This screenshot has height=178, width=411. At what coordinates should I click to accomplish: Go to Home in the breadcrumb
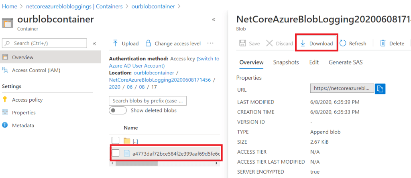[x=10, y=7]
